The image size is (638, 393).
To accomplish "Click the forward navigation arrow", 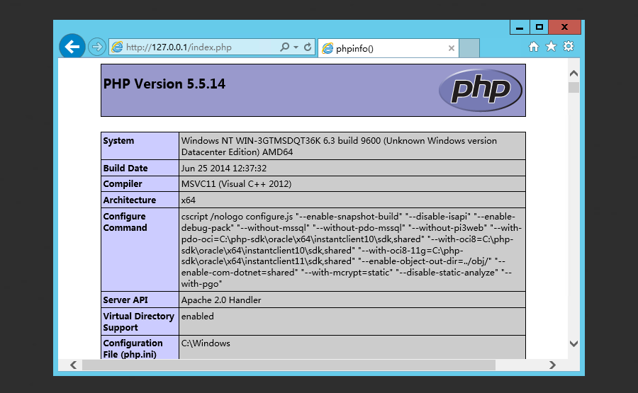I will pyautogui.click(x=97, y=47).
